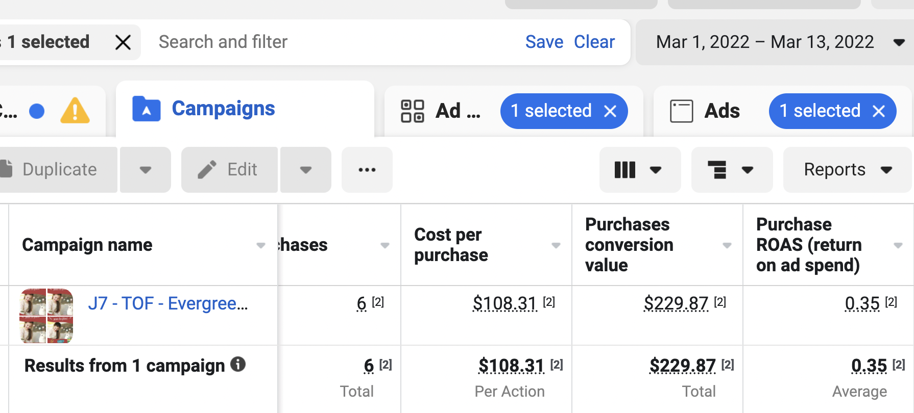Remove the 1 selected filter chip in search bar
This screenshot has width=914, height=413.
pyautogui.click(x=123, y=42)
